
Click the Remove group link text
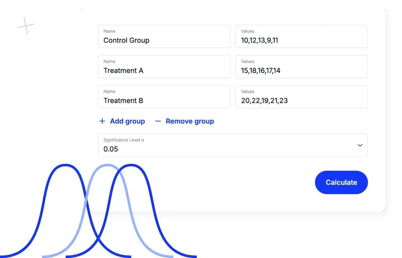(x=190, y=121)
